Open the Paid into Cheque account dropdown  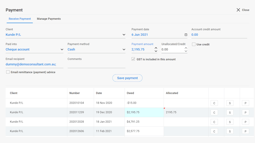(x=34, y=49)
